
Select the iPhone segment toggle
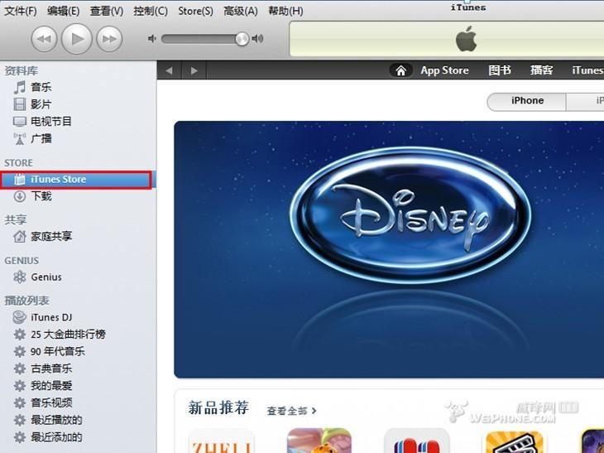(x=527, y=101)
